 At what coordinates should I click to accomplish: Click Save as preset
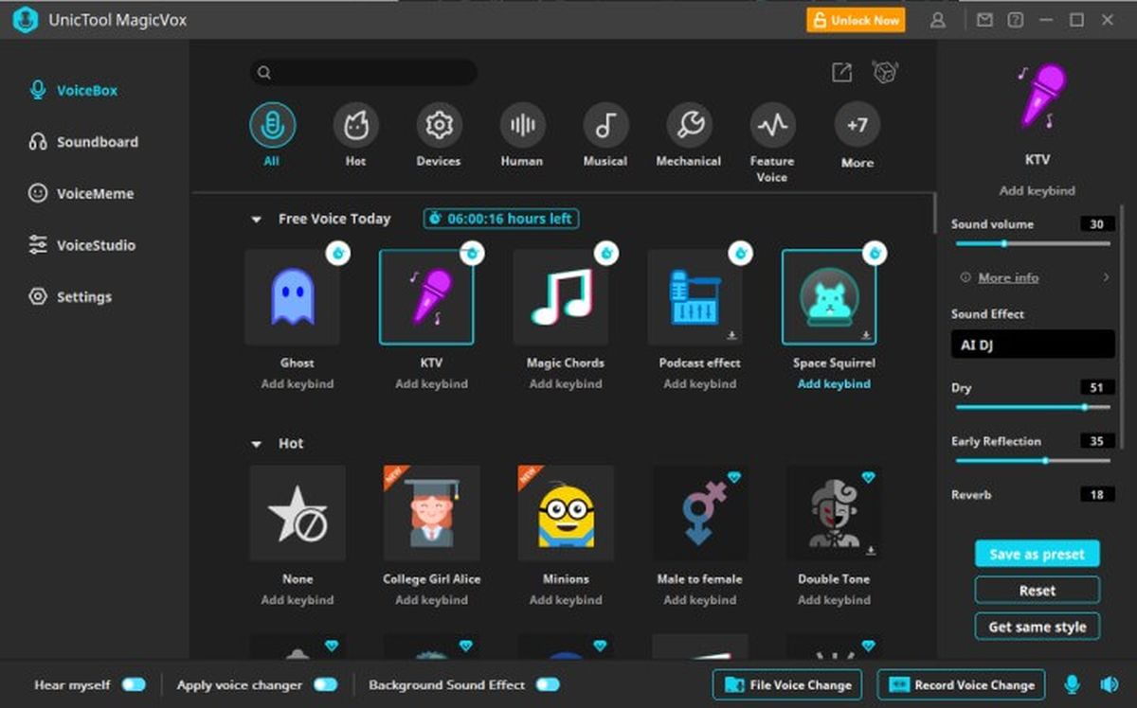[1036, 554]
